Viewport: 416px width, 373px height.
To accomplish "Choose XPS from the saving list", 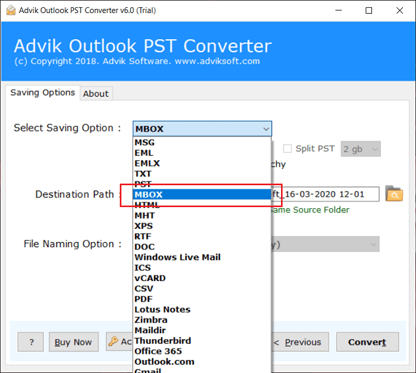I will coord(202,226).
